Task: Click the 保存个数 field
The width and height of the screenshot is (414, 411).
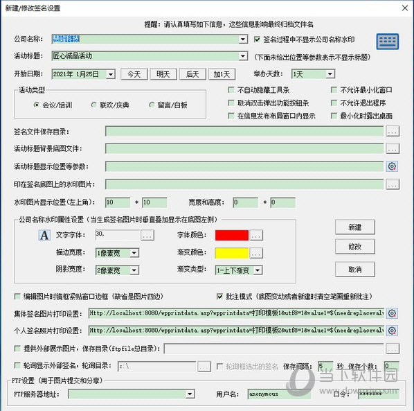Action: (x=392, y=367)
